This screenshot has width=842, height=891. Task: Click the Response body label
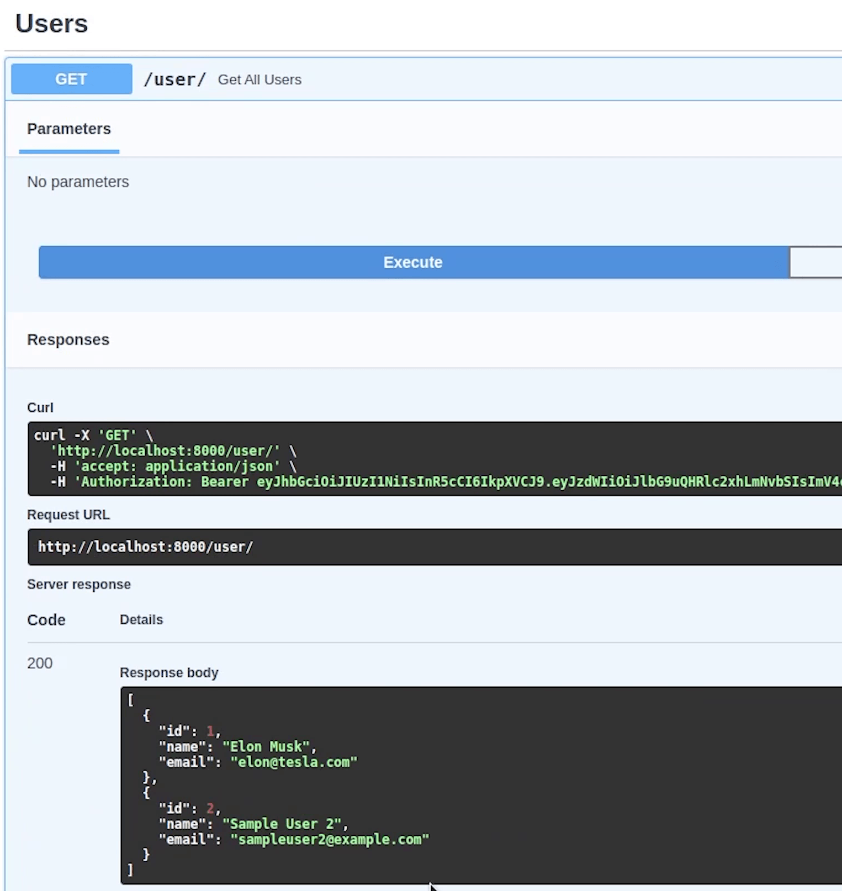pos(169,672)
